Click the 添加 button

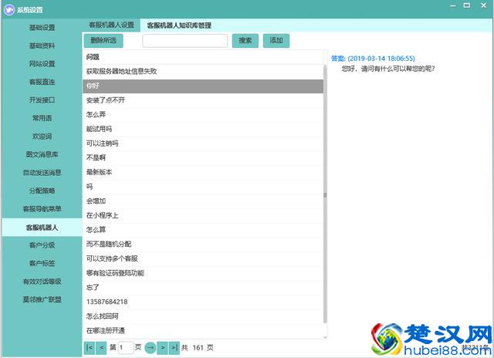pyautogui.click(x=276, y=40)
